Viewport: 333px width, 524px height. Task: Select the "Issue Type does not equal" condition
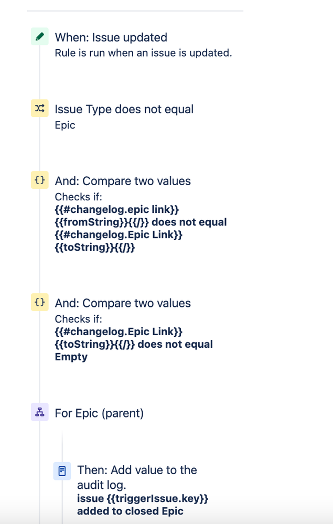pos(124,109)
